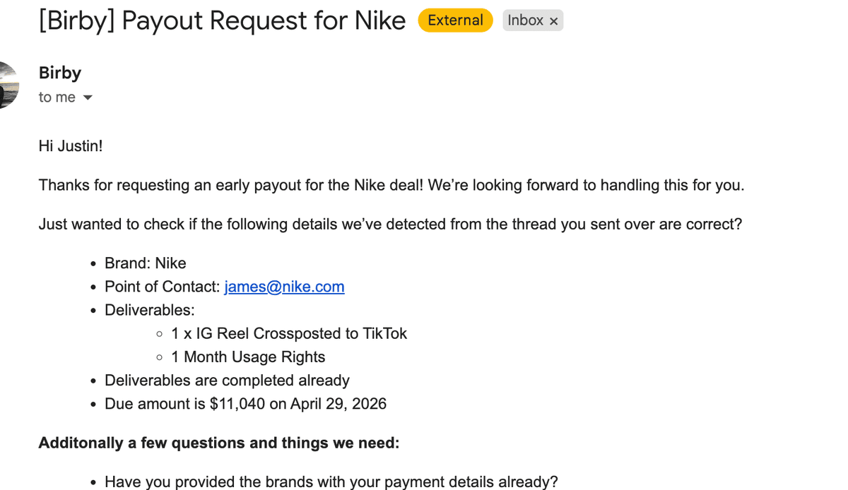This screenshot has width=848, height=490.
Task: Click the 'Deliverables:' bullet heading
Action: (x=149, y=310)
